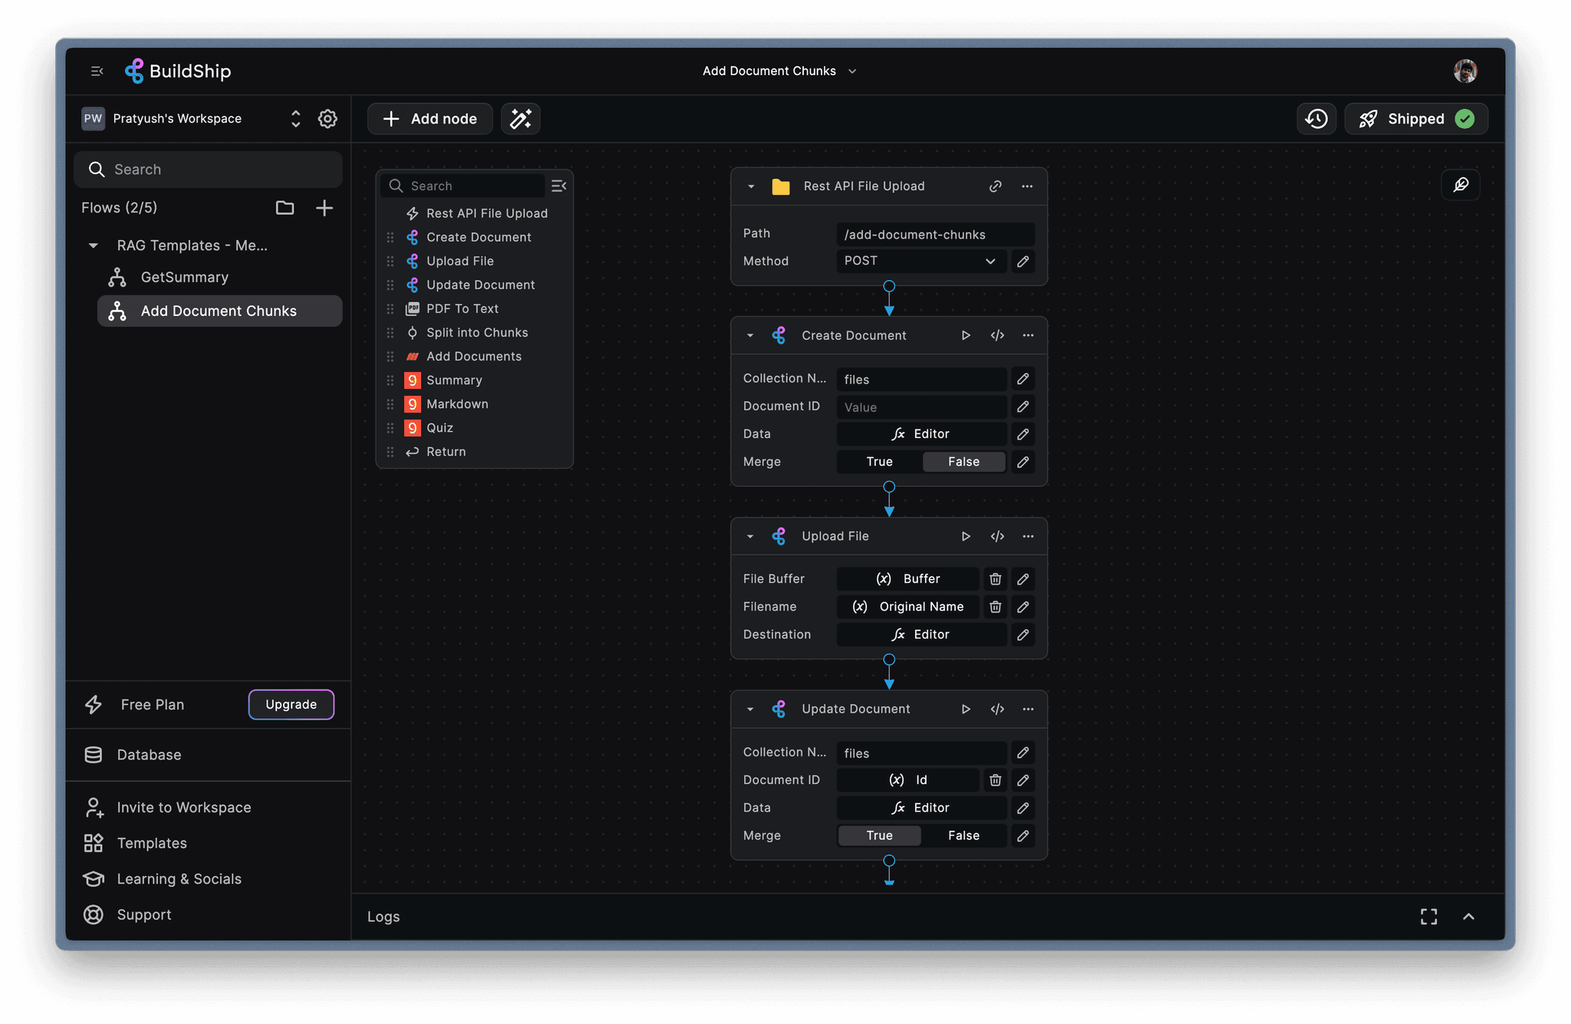This screenshot has height=1024, width=1571.
Task: Set Update Document Merge to False
Action: [963, 835]
